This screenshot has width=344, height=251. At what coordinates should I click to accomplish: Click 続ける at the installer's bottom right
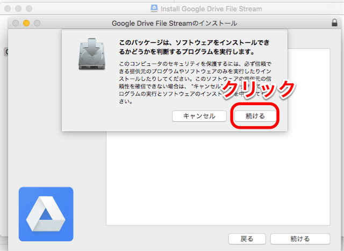click(300, 239)
